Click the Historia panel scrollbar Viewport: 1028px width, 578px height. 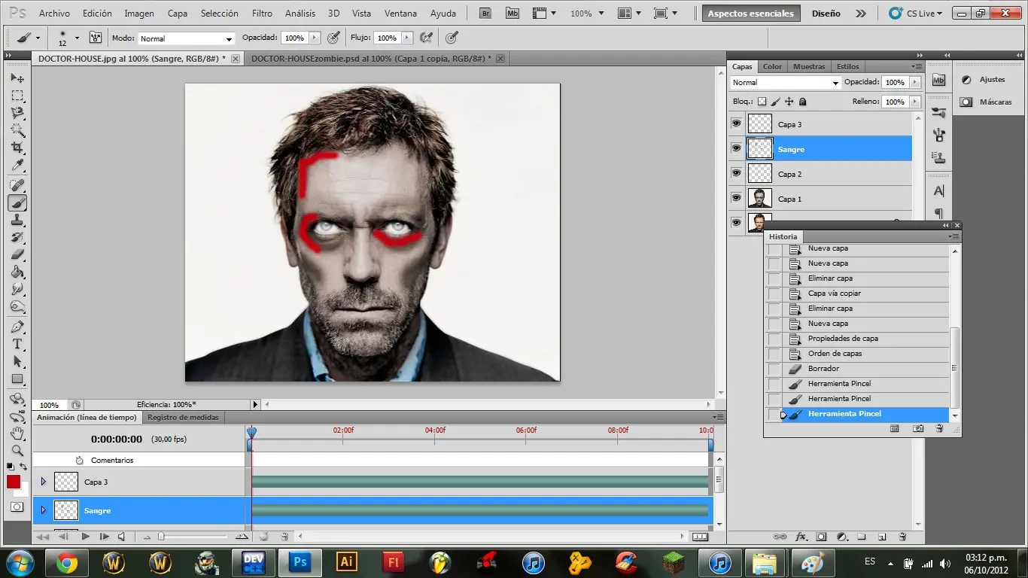click(955, 368)
